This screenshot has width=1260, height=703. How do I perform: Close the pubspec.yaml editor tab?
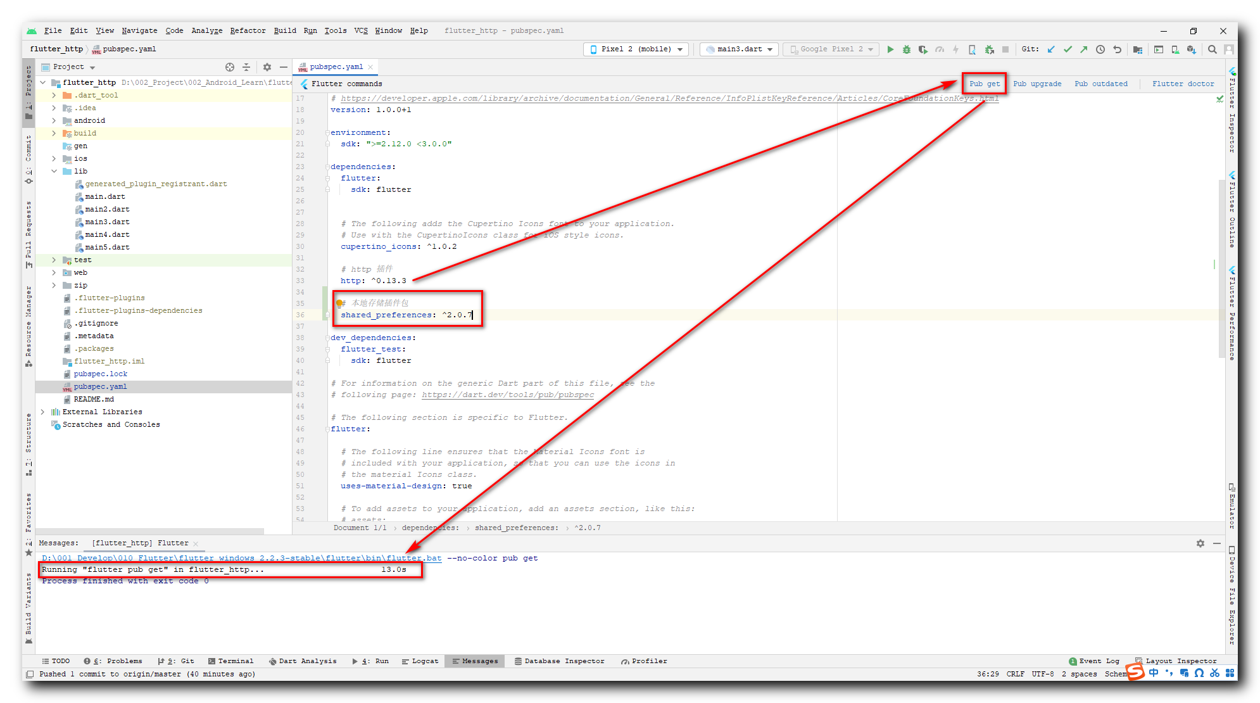click(x=370, y=67)
